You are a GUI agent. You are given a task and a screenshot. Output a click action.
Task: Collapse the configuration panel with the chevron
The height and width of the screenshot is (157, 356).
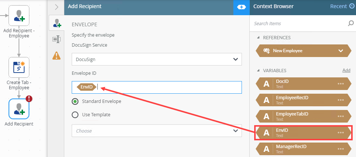click(x=56, y=7)
